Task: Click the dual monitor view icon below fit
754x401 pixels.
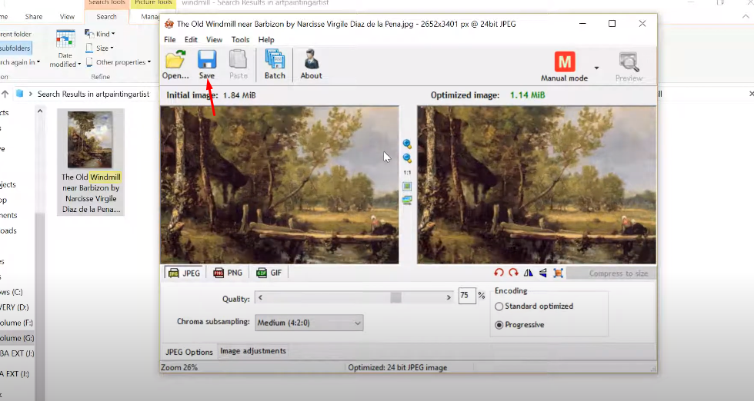Action: click(407, 200)
